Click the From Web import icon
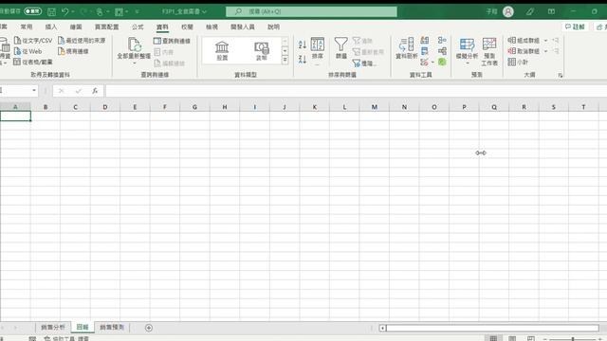607x341 pixels. click(x=17, y=51)
